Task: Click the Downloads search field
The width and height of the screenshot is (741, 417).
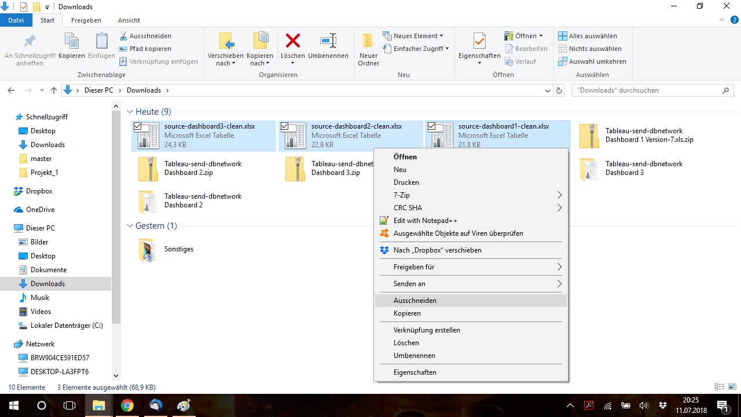Action: pos(645,90)
